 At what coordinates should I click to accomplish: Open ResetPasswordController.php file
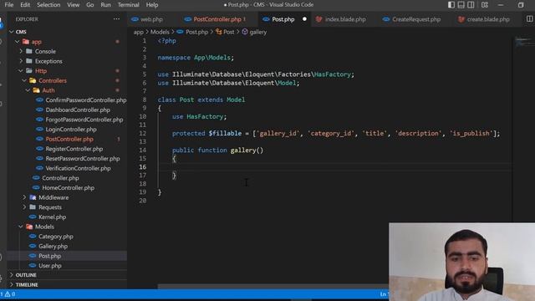point(83,158)
